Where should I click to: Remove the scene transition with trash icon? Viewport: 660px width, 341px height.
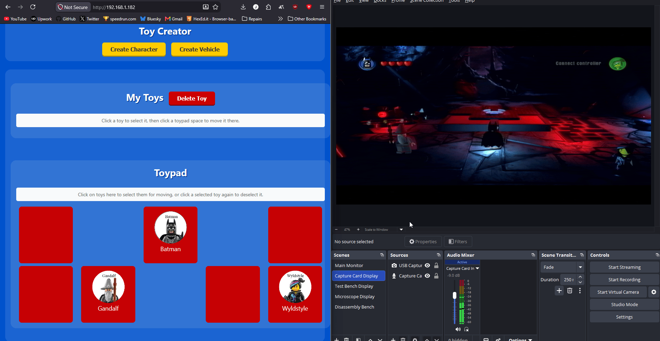[570, 291]
